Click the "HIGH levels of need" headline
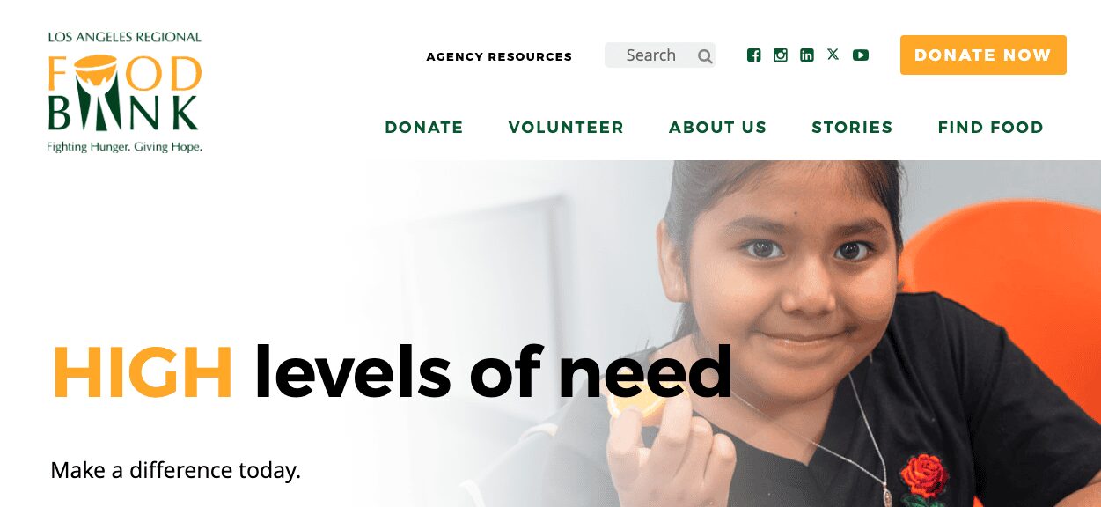The image size is (1101, 507). pyautogui.click(x=393, y=371)
